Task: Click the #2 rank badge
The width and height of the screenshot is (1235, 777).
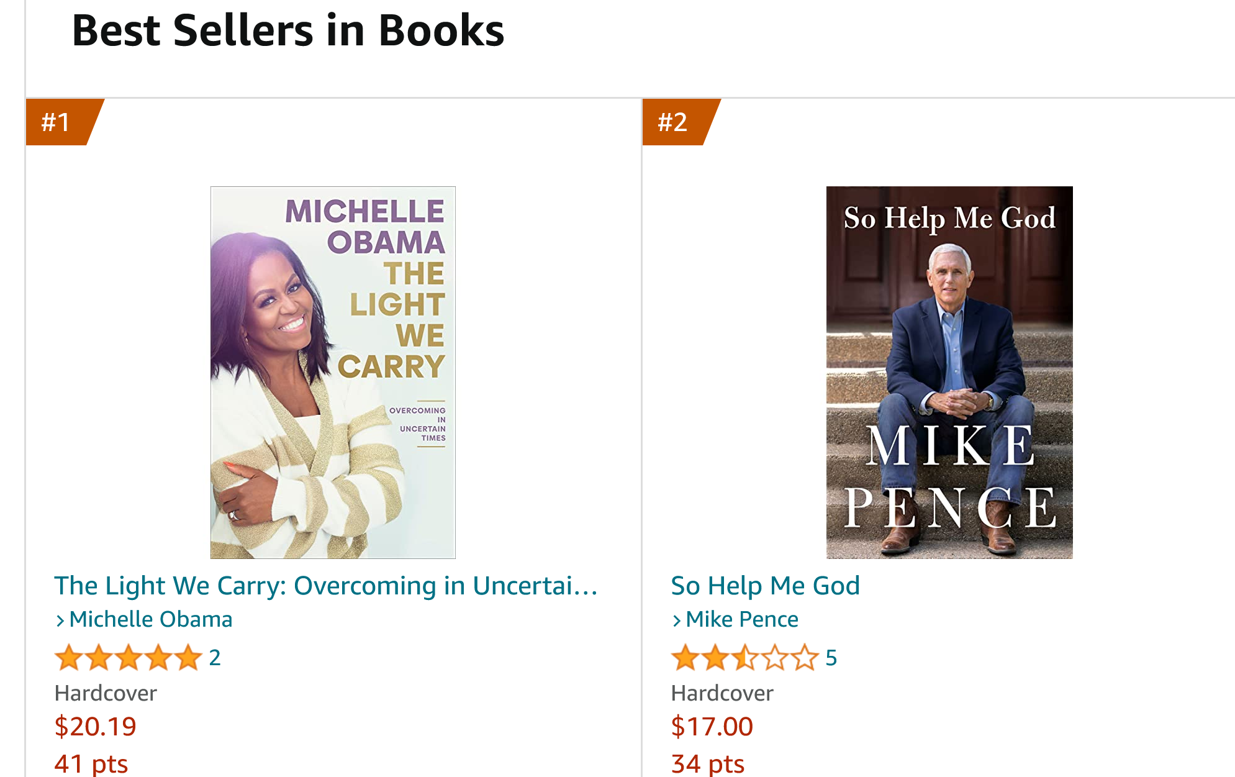Action: [674, 122]
